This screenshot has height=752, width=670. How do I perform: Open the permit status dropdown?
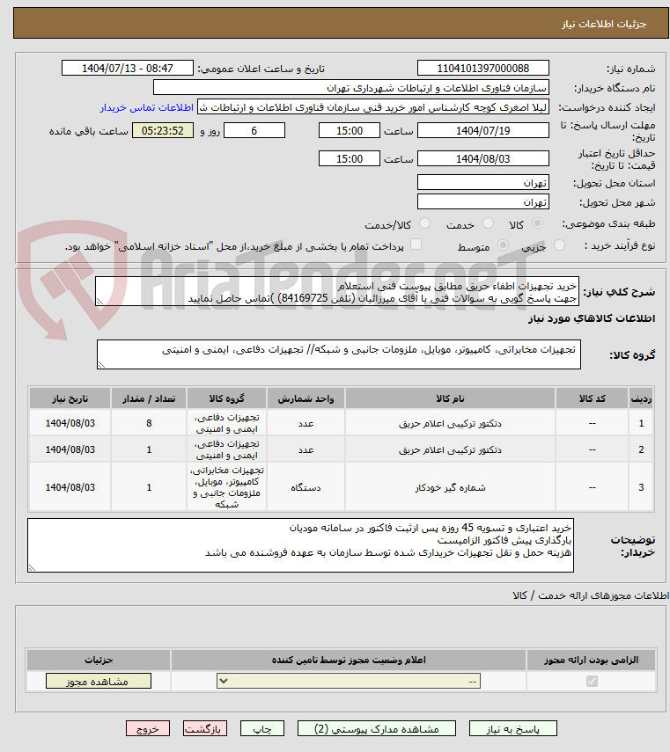coord(349,681)
